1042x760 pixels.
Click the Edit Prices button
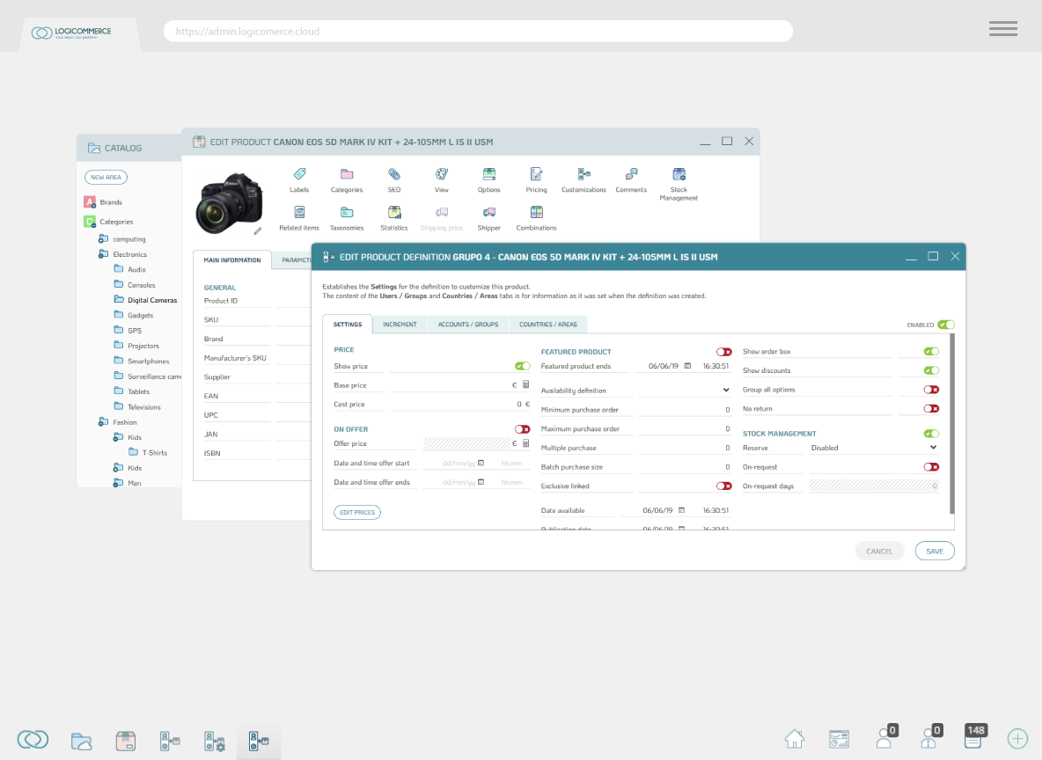pyautogui.click(x=357, y=512)
